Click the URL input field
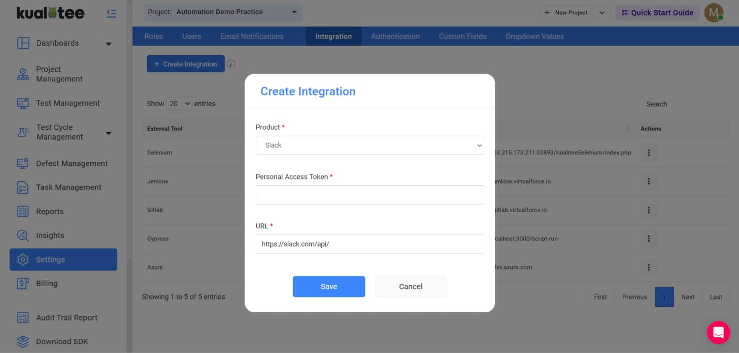 [x=369, y=244]
